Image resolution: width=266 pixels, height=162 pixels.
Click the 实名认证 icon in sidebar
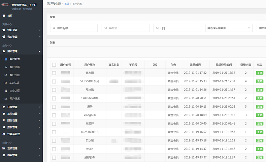(x=6, y=83)
